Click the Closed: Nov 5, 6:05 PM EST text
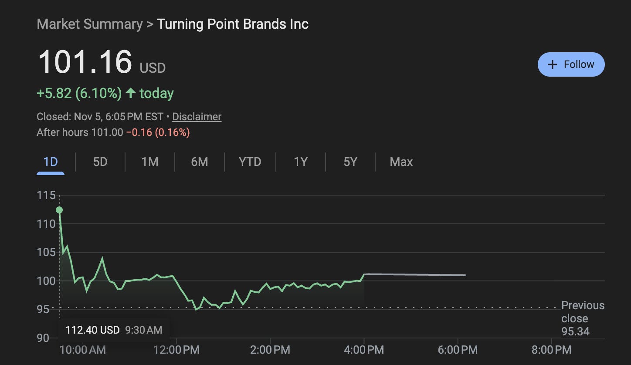 pyautogui.click(x=100, y=117)
